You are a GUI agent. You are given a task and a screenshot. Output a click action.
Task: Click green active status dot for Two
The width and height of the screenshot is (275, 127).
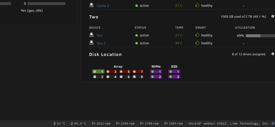137,35
